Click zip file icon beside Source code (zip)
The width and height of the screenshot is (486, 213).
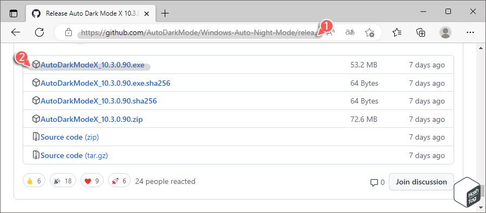[36, 137]
